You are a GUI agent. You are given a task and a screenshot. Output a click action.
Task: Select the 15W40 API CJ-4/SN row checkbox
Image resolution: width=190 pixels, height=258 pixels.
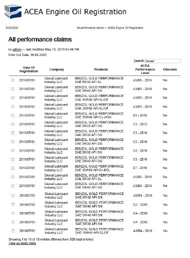click(x=13, y=115)
